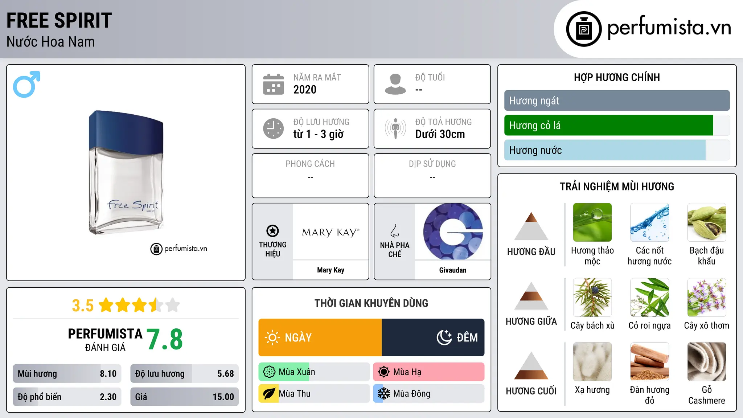Click the Nước Hoa Nam subtitle

[50, 42]
